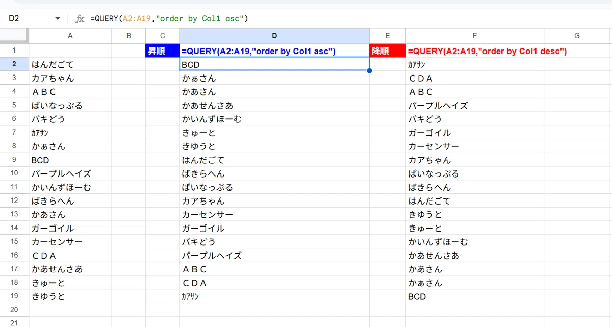Viewport: 612px width, 327px height.
Task: Select きゆうと in column F
Action: 475,214
